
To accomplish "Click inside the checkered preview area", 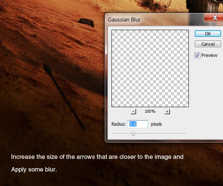I will coord(150,68).
